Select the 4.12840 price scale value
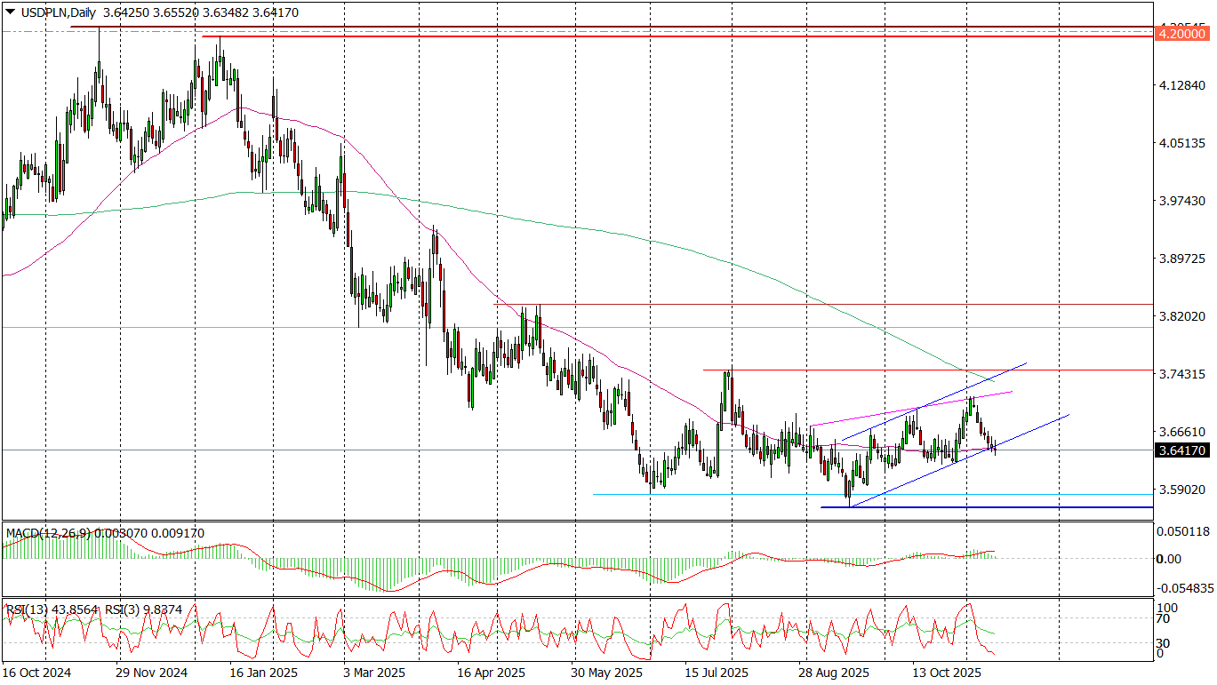The width and height of the screenshot is (1217, 685). (x=1181, y=85)
